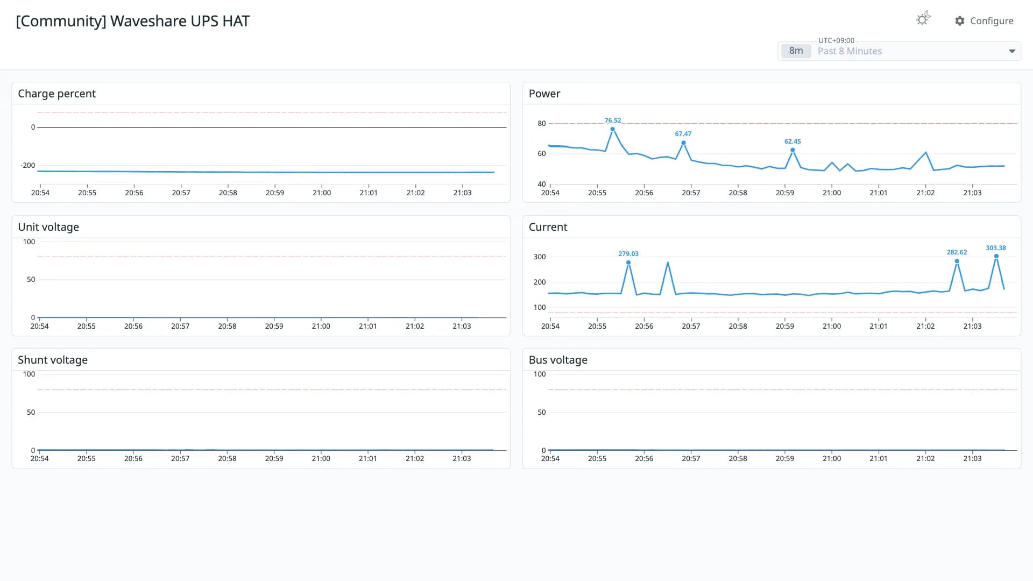The image size is (1033, 581).
Task: Click the 20:54 tick on Shunt voltage chart
Action: click(39, 458)
